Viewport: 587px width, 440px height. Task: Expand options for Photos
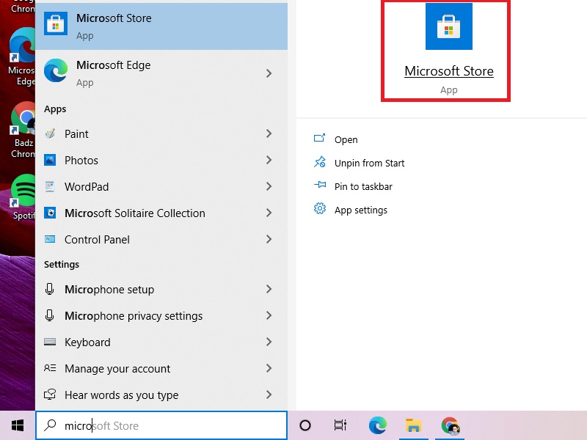269,160
